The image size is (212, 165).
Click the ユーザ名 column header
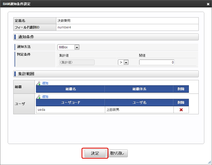[x=139, y=102]
